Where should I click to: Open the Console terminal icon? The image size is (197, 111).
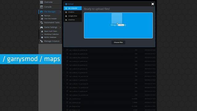42,7
